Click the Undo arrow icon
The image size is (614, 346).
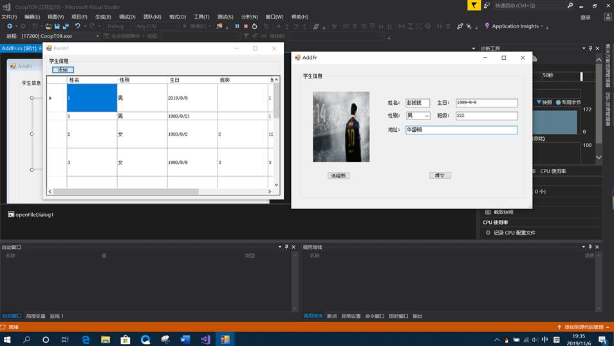[77, 26]
